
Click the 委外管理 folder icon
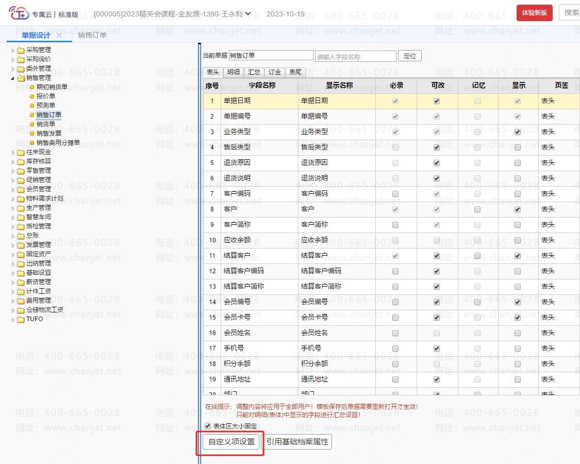coord(21,69)
